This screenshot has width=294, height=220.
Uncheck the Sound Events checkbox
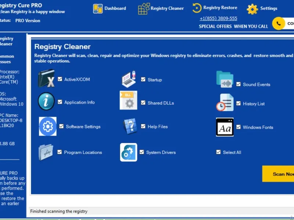(x=239, y=84)
